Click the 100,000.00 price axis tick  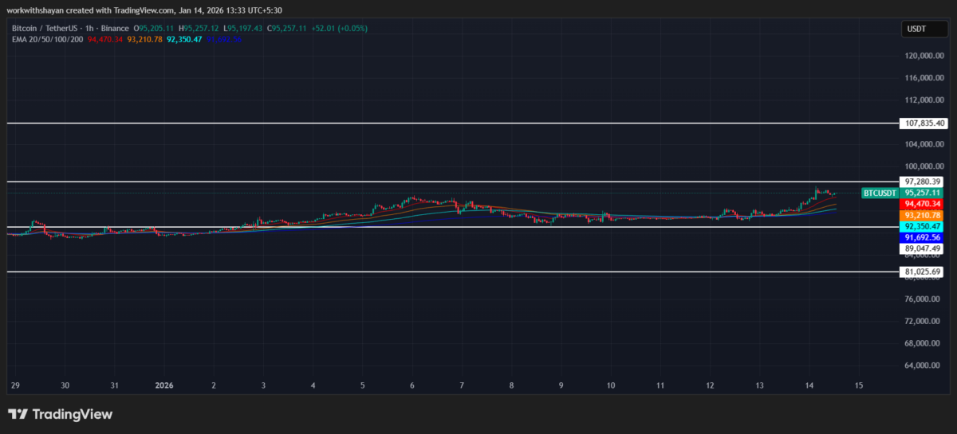(x=924, y=166)
